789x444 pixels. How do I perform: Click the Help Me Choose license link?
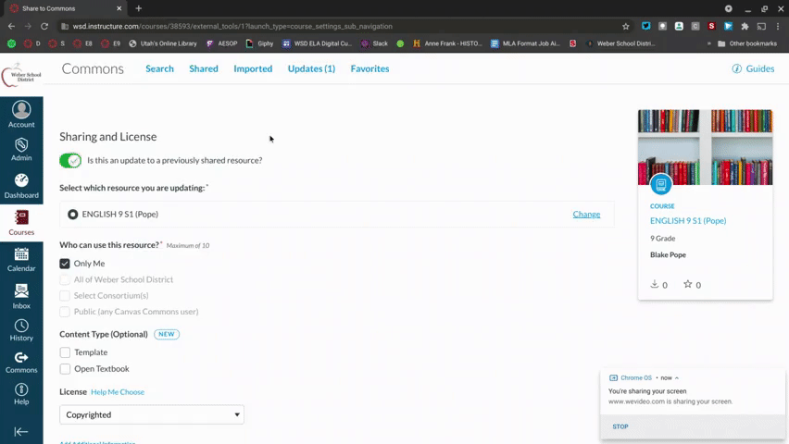[118, 392]
